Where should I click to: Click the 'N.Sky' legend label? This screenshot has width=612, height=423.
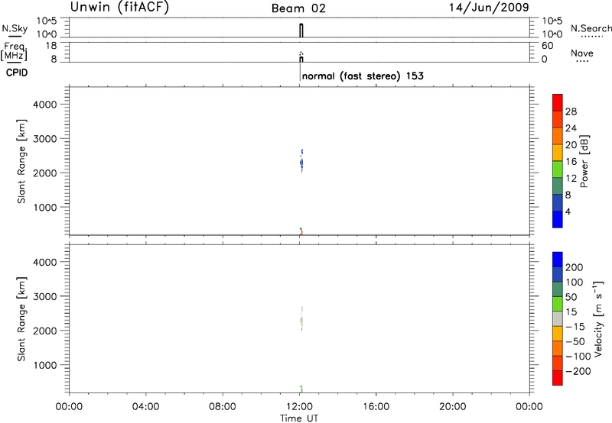point(15,28)
